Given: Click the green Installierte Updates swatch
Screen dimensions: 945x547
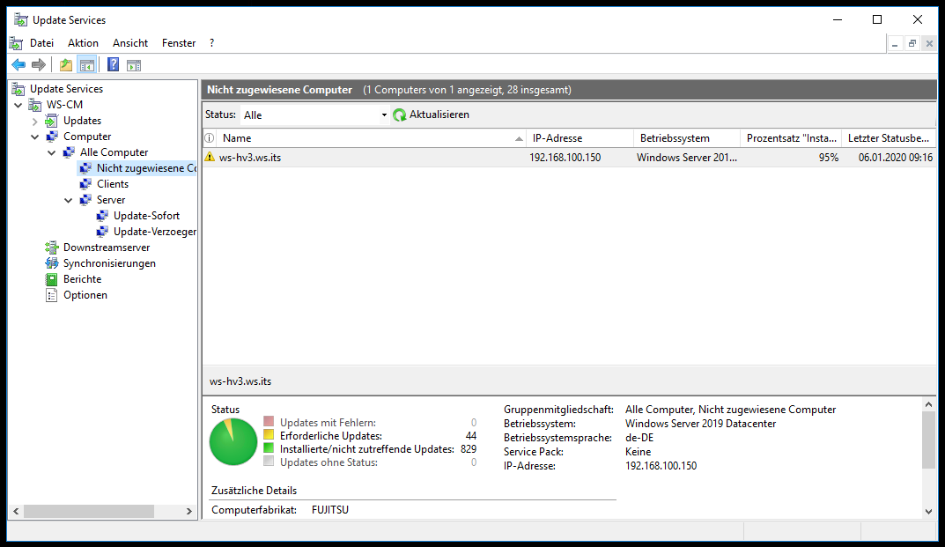Looking at the screenshot, I should (x=269, y=447).
